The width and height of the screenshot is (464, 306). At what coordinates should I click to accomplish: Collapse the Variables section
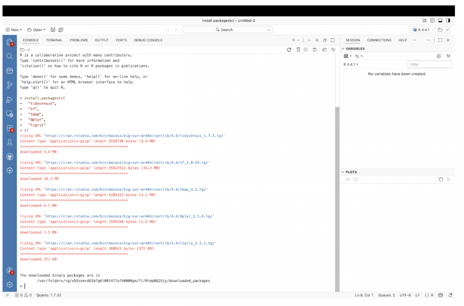pos(343,49)
